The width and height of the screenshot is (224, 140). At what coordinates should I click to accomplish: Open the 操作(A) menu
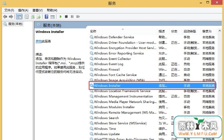click(23, 10)
